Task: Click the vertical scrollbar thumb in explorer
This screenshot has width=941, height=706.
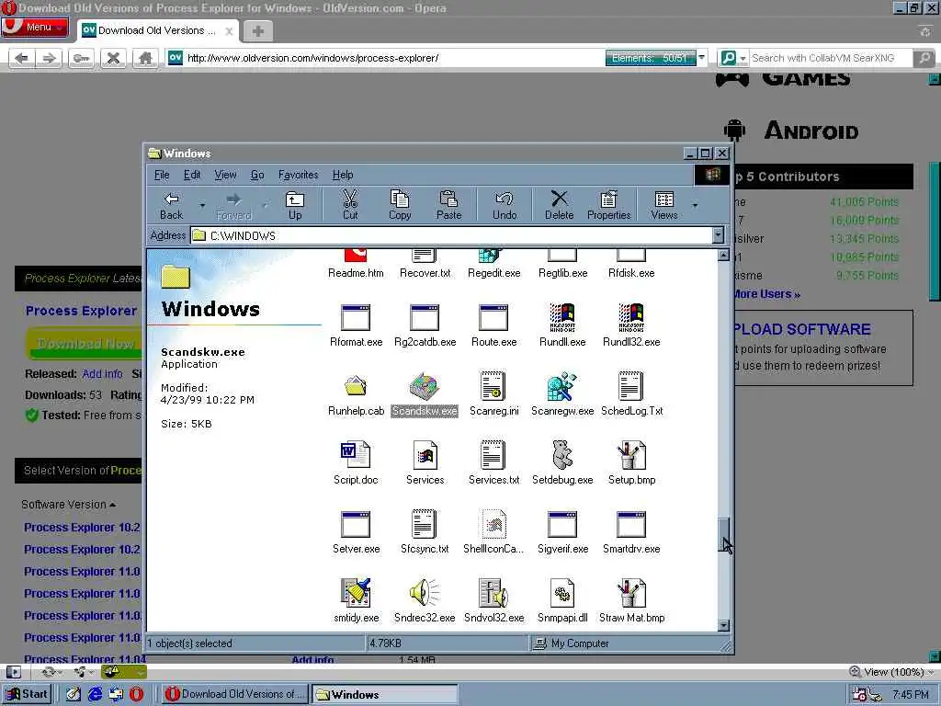Action: coord(724,535)
